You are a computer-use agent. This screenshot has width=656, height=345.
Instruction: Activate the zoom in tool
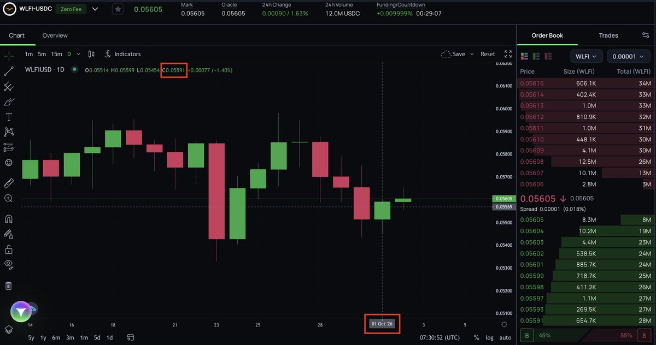(x=9, y=198)
